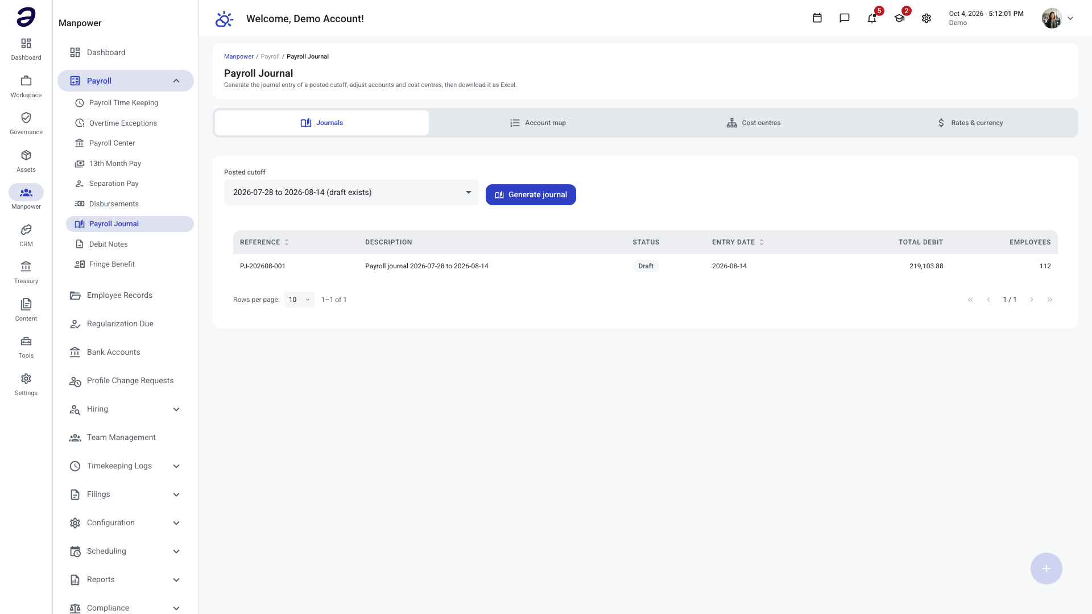1092x614 pixels.
Task: Open CRM module in left rail
Action: (x=26, y=235)
